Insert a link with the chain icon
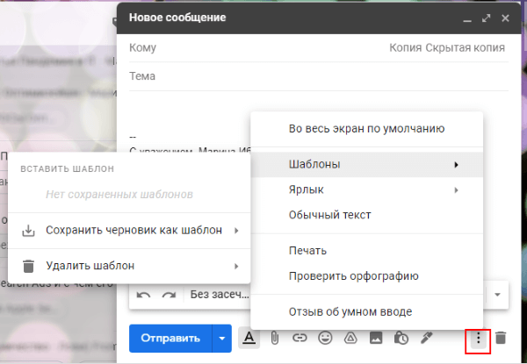This screenshot has width=527, height=364. point(300,338)
